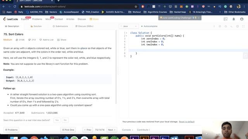Open Problems in the top navigation
Image resolution: width=248 pixels, height=139 pixels.
click(x=37, y=19)
